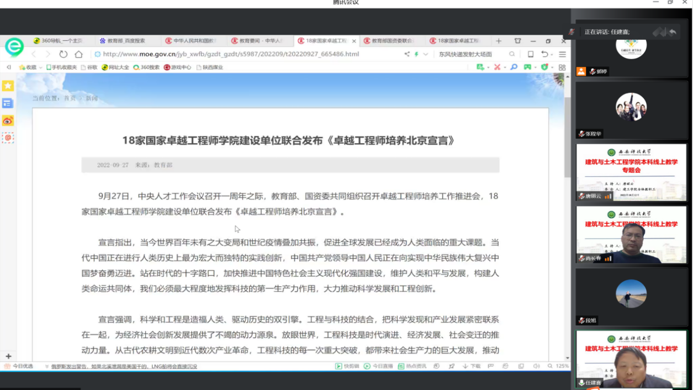Click the 125% zoom level control
This screenshot has height=390, width=693.
558,366
